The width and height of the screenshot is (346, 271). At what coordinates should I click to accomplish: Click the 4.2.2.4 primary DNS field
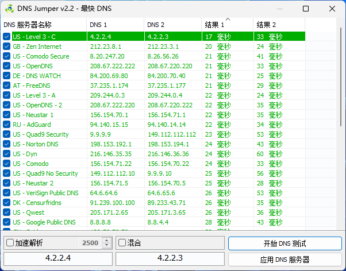tap(58, 258)
